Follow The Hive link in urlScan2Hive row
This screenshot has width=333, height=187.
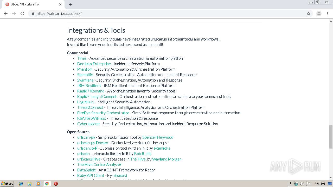[138, 159]
